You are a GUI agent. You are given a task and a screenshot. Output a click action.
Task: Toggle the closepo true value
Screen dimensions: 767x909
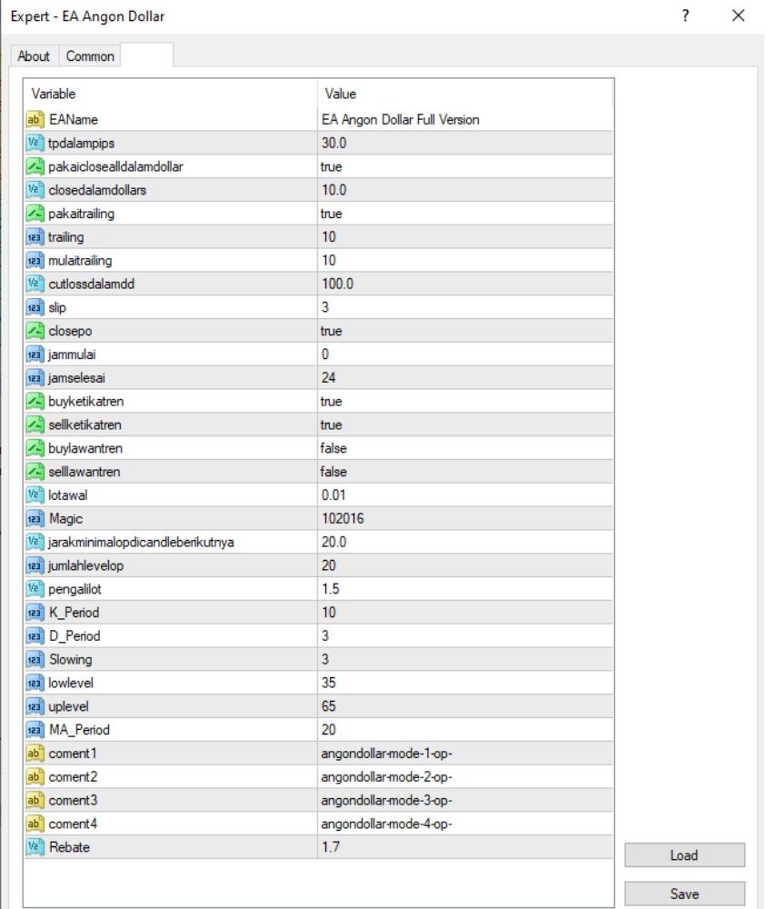pos(465,331)
